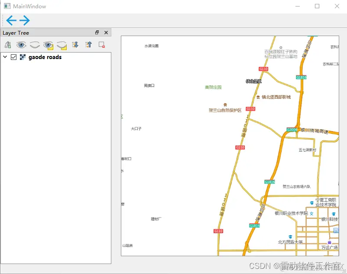The image size is (347, 274).
Task: Close the Layer Tree panel
Action: point(106,33)
